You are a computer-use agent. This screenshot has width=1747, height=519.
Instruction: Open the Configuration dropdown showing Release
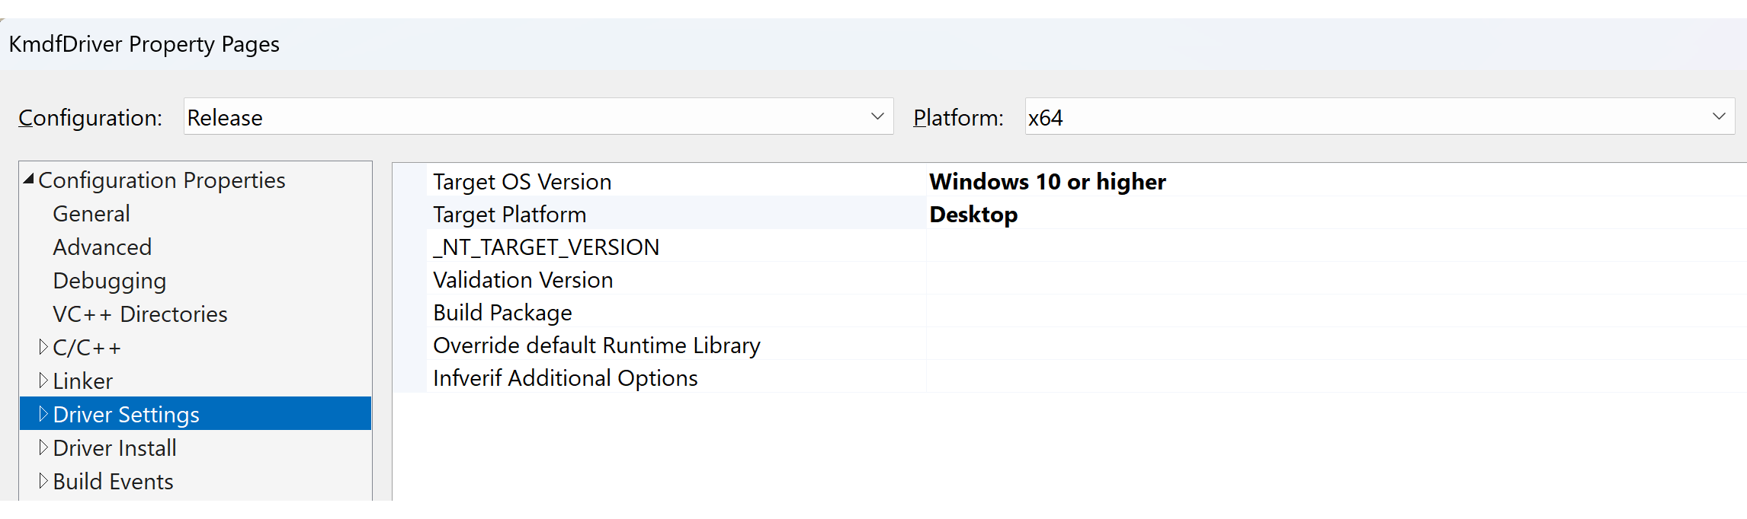538,116
